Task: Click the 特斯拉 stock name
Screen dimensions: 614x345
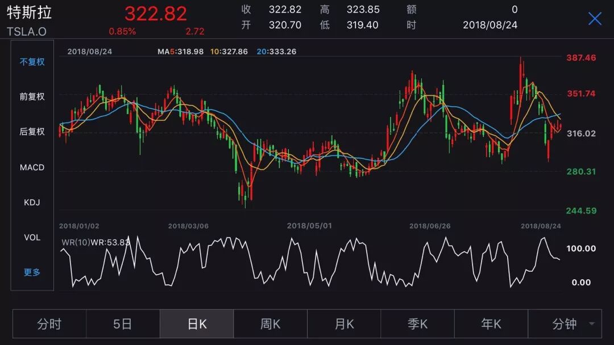Action: pos(30,12)
